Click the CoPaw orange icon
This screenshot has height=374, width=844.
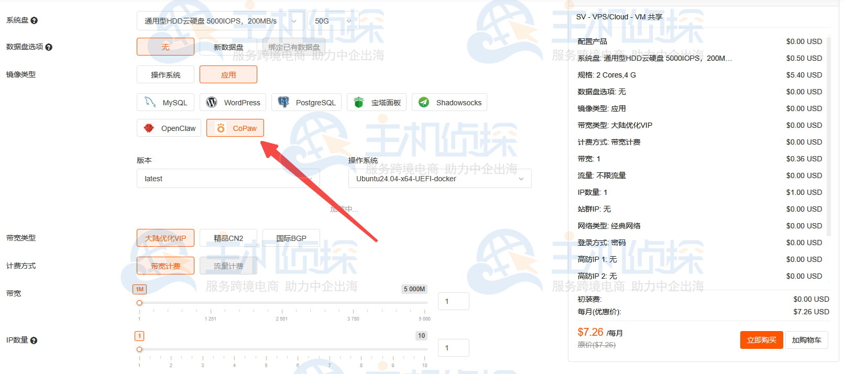pos(221,128)
